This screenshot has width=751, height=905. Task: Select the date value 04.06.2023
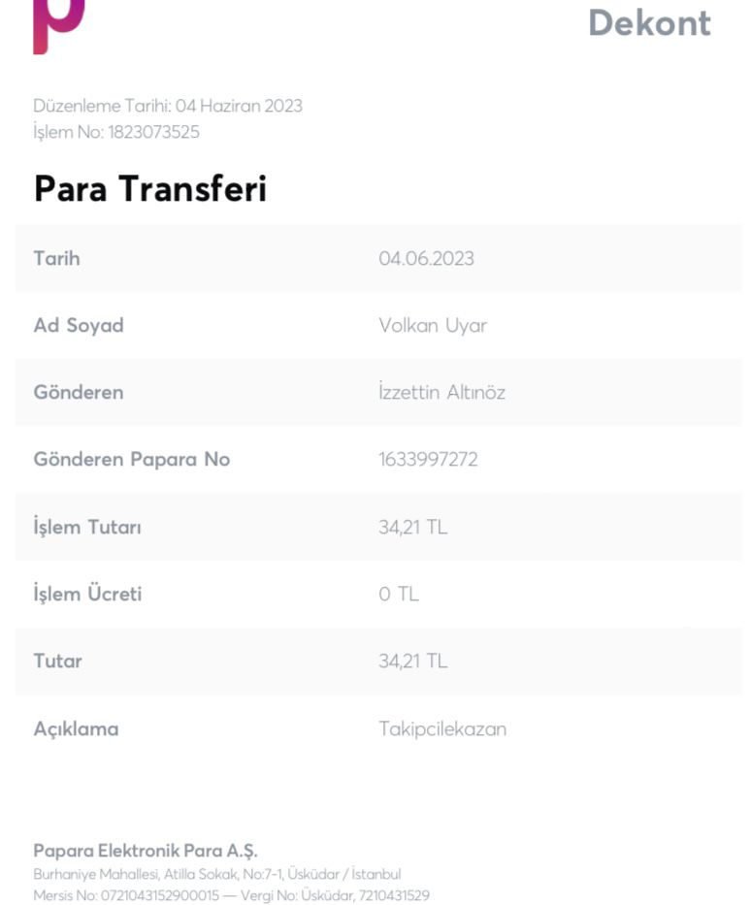click(x=427, y=258)
